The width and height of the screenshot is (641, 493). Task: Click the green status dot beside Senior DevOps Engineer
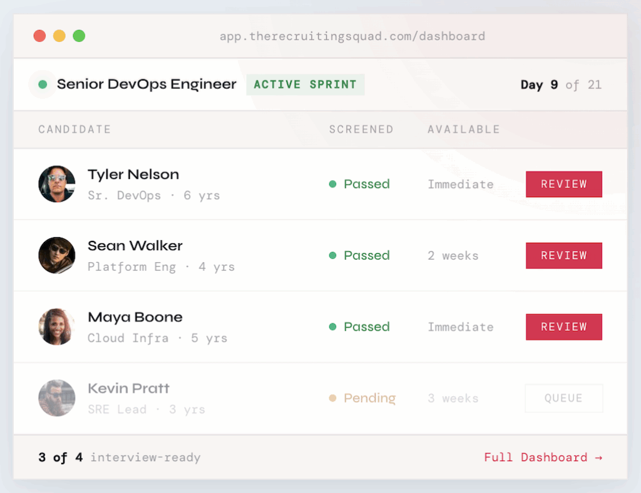(43, 84)
